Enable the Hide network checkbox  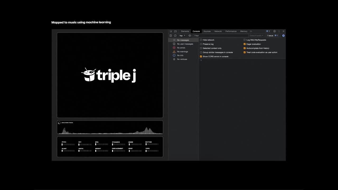click(201, 40)
